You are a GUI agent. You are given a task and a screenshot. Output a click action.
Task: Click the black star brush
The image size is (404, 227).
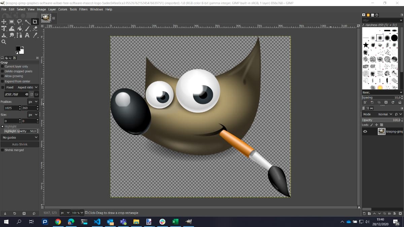pyautogui.click(x=366, y=45)
